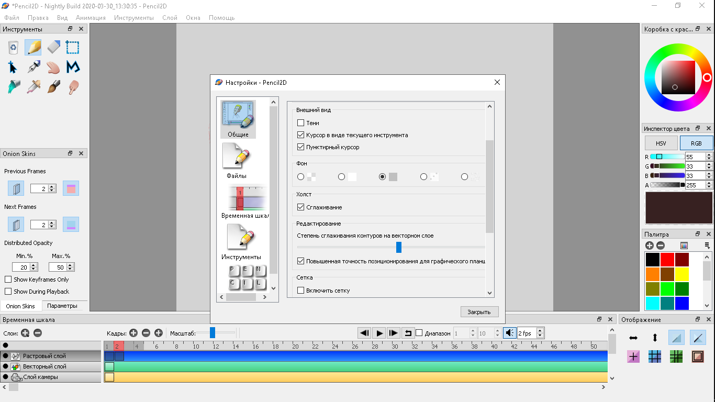Switch to Onion Skins tab
Image resolution: width=715 pixels, height=402 pixels.
tap(20, 306)
